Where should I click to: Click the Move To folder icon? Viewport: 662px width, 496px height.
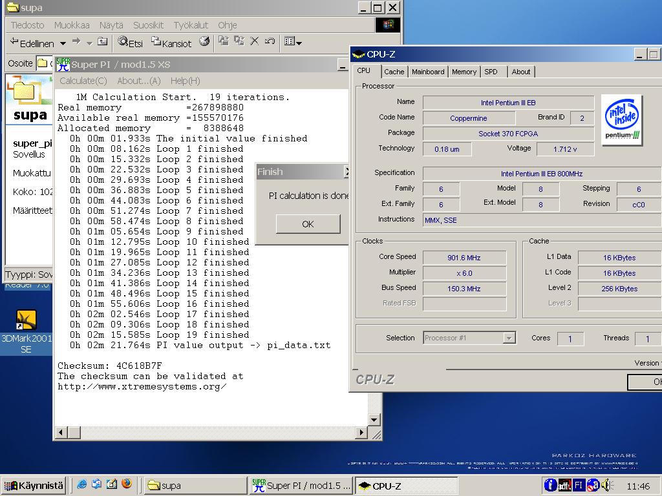[224, 41]
